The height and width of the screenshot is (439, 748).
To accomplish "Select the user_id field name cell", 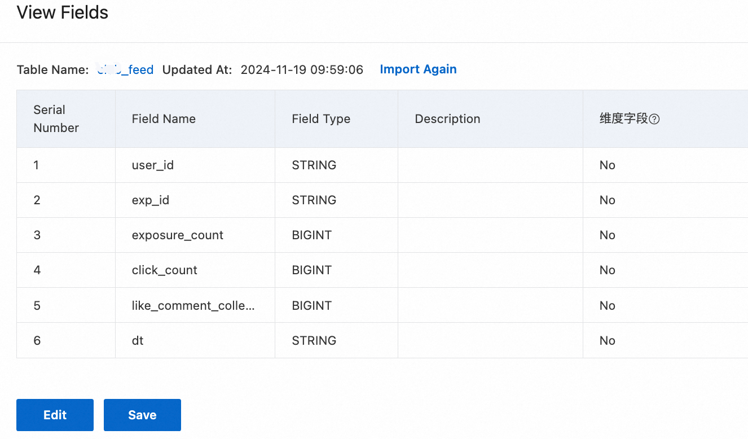I will (x=152, y=165).
